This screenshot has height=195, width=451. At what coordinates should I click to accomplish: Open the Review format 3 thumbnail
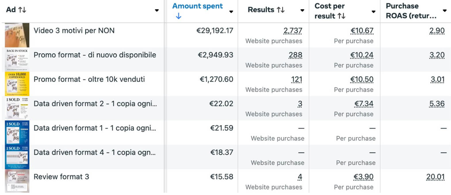tap(17, 181)
